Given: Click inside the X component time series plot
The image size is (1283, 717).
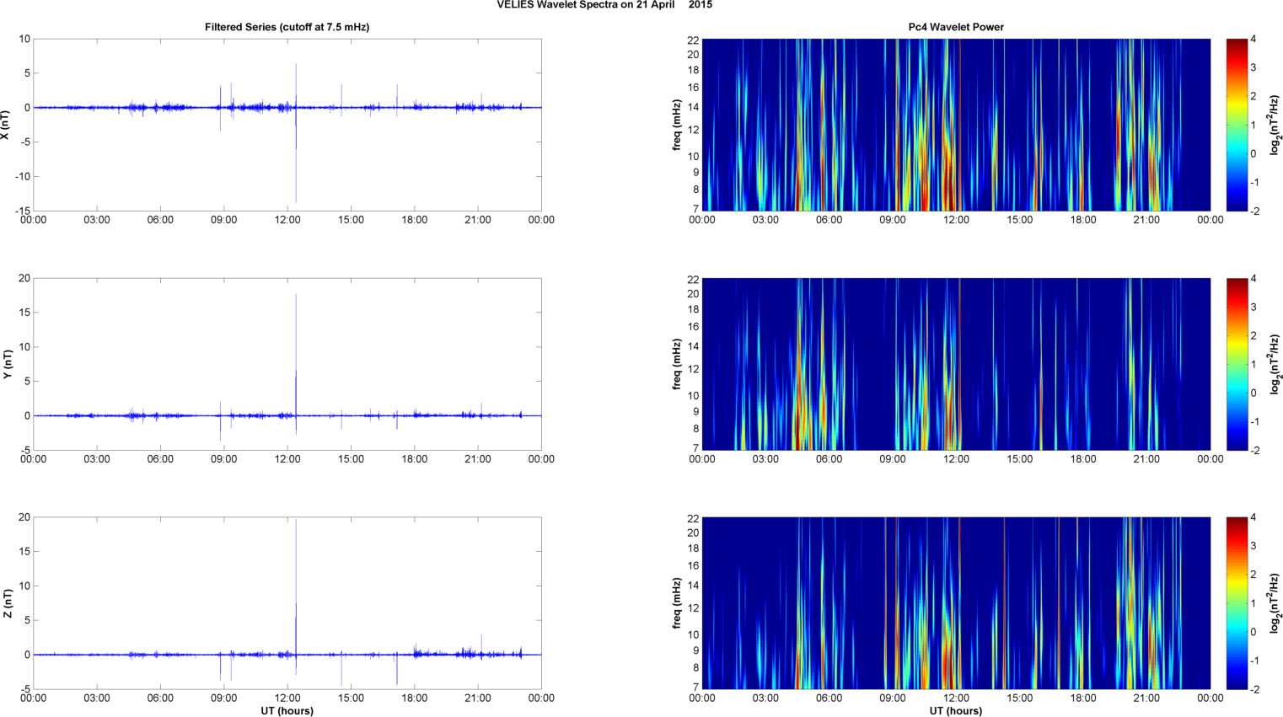Looking at the screenshot, I should [169, 152].
